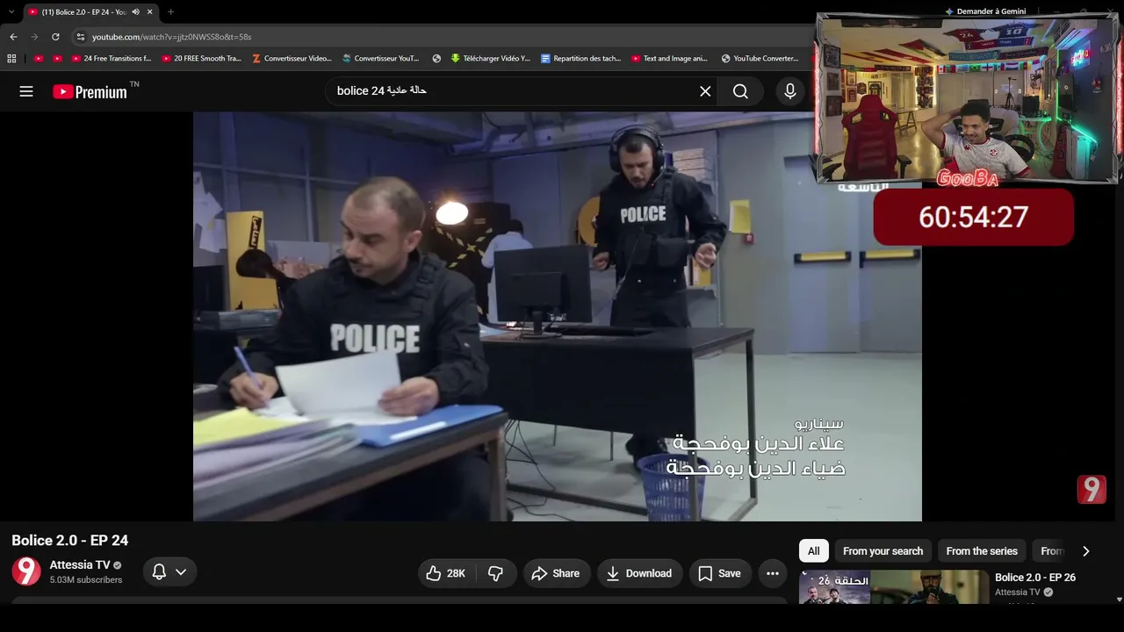Viewport: 1124px width, 632px height.
Task: Open Attessia TV channel avatar
Action: 26,571
